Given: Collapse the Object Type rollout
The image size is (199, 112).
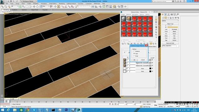Looking at the screenshot, I should click(170, 24).
